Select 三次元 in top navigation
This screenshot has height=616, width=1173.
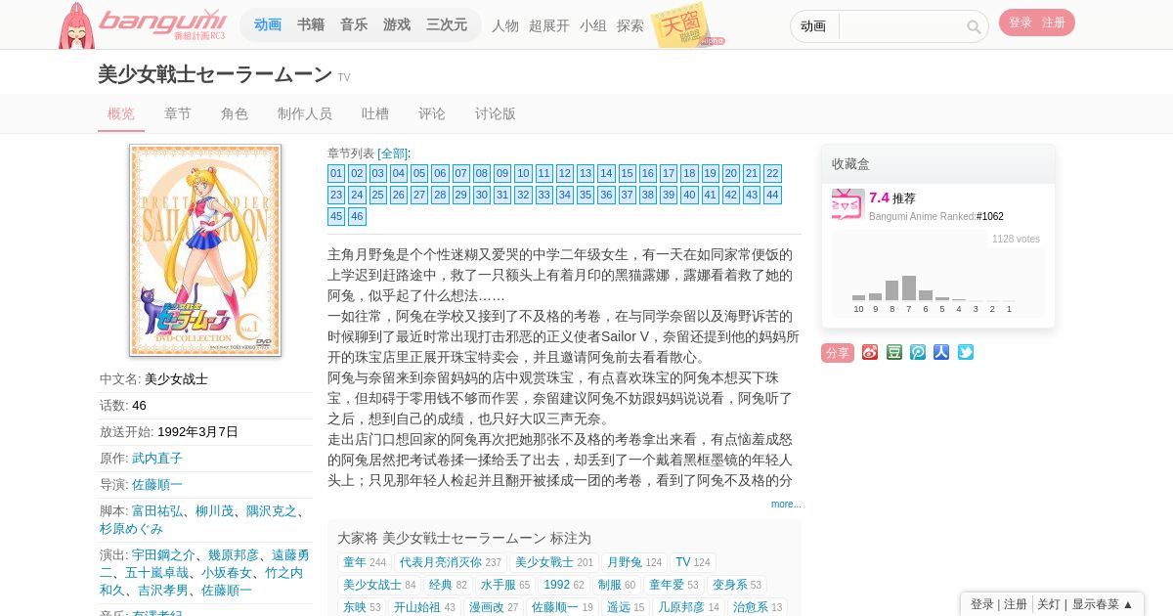(x=447, y=24)
